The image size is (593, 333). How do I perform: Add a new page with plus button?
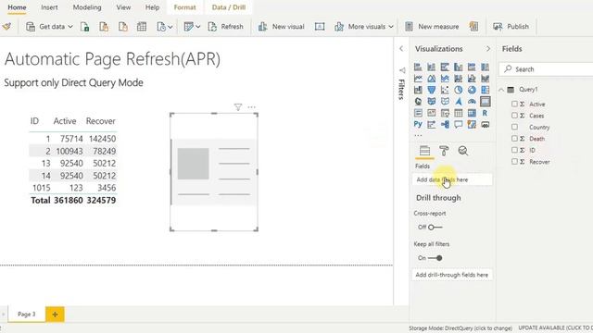[x=55, y=314]
